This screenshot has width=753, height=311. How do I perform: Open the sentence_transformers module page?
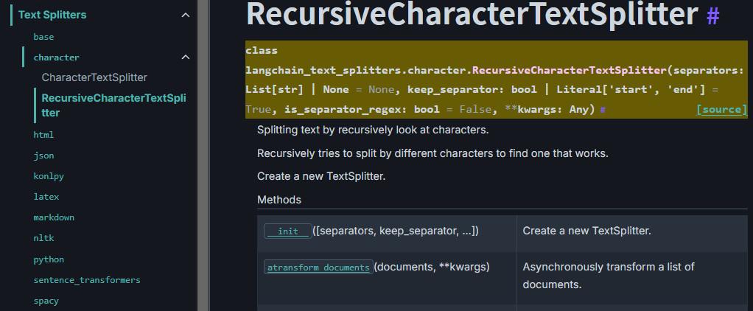87,280
